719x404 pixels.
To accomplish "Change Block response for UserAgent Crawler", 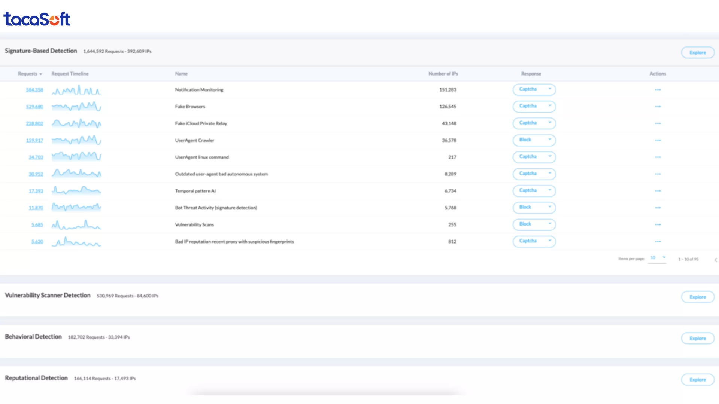I will [534, 140].
